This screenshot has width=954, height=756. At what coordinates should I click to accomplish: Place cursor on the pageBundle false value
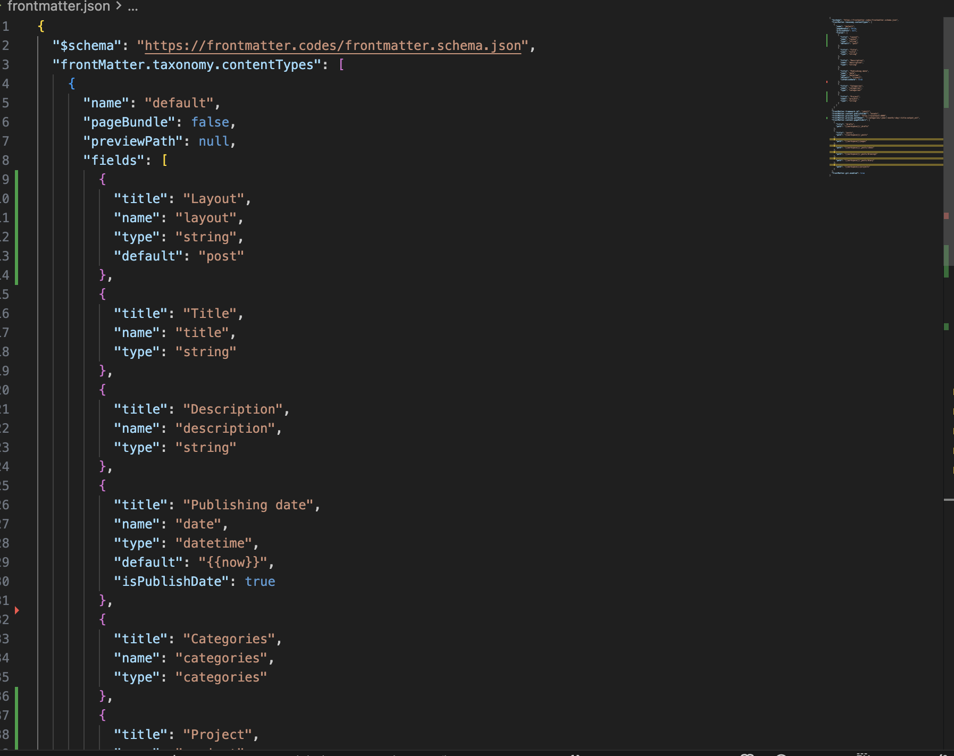[x=210, y=122]
